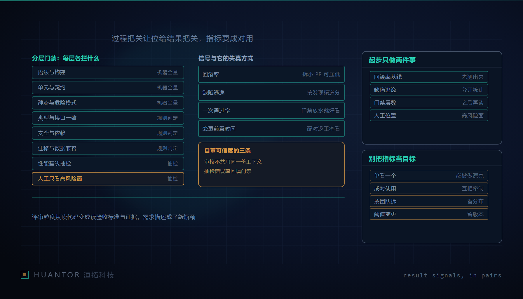Viewport: 523px width, 299px height.
Task: Select the 人工位置 row
Action: coord(429,115)
